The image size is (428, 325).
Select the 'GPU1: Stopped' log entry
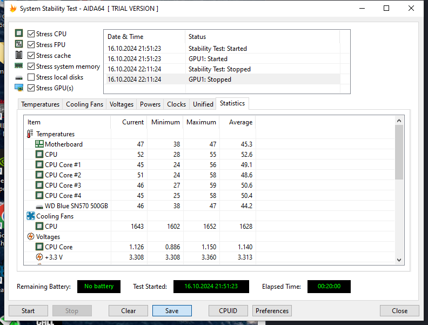point(222,79)
